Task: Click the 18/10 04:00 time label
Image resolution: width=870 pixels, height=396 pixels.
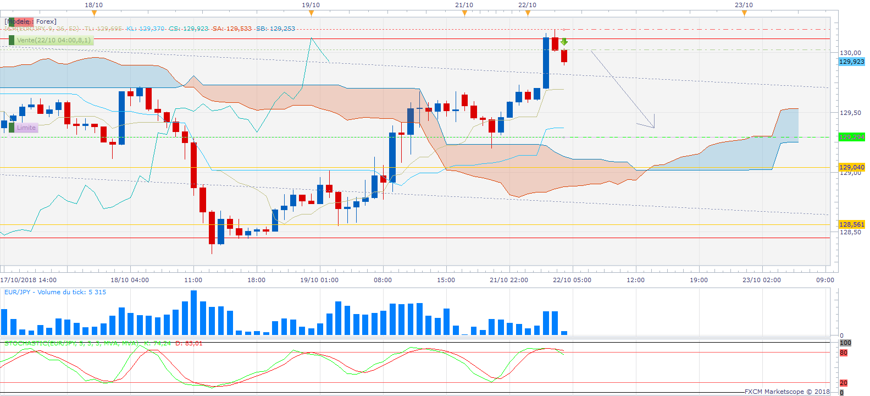Action: tap(130, 280)
